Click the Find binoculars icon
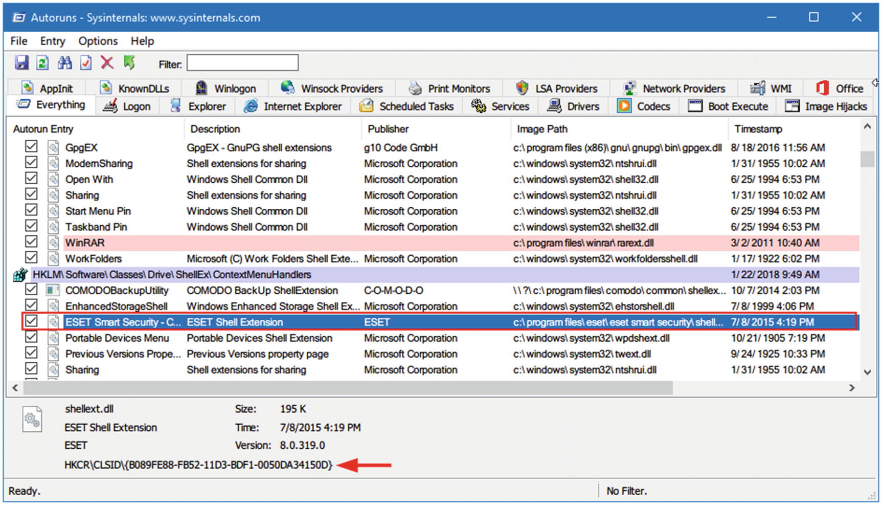This screenshot has height=505, width=882. click(x=64, y=63)
